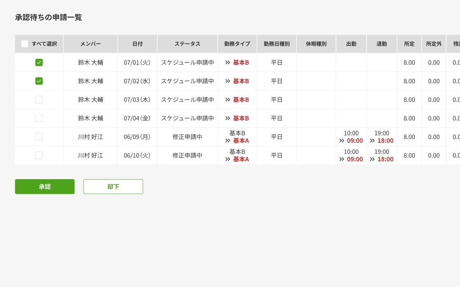Viewport: 460px width, 287px height.
Task: Click the 日付 column header
Action: click(137, 44)
